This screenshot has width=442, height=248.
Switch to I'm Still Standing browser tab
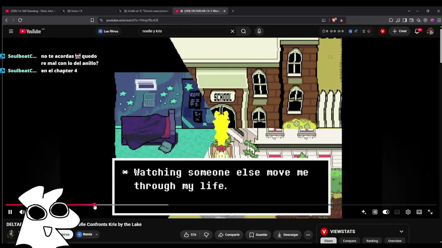[30, 11]
